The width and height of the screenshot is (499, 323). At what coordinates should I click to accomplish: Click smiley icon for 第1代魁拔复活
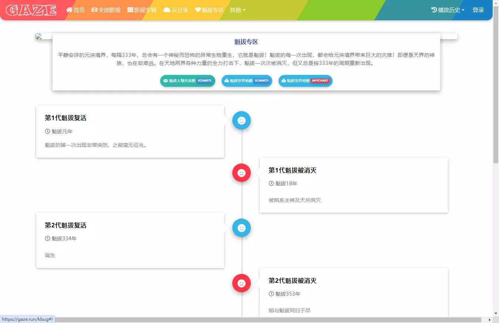coord(242,120)
